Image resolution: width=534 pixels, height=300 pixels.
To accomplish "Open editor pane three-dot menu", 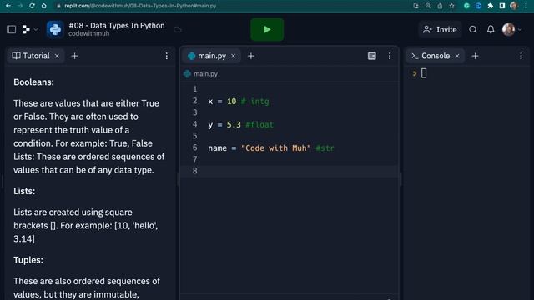I will (x=390, y=56).
